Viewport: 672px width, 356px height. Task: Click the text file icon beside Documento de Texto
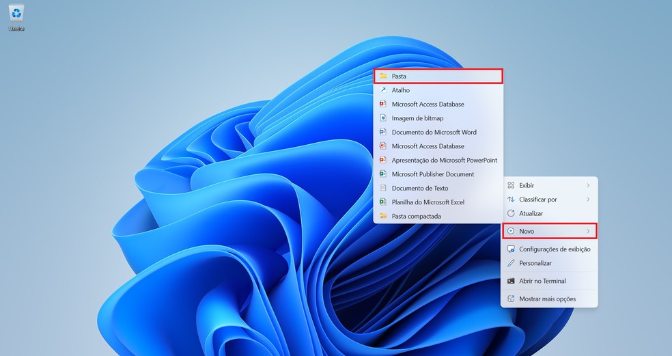[x=383, y=188]
